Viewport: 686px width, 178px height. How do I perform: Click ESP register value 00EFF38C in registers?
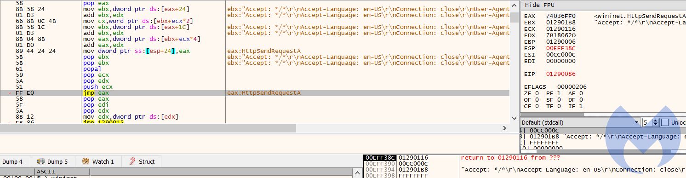click(560, 48)
